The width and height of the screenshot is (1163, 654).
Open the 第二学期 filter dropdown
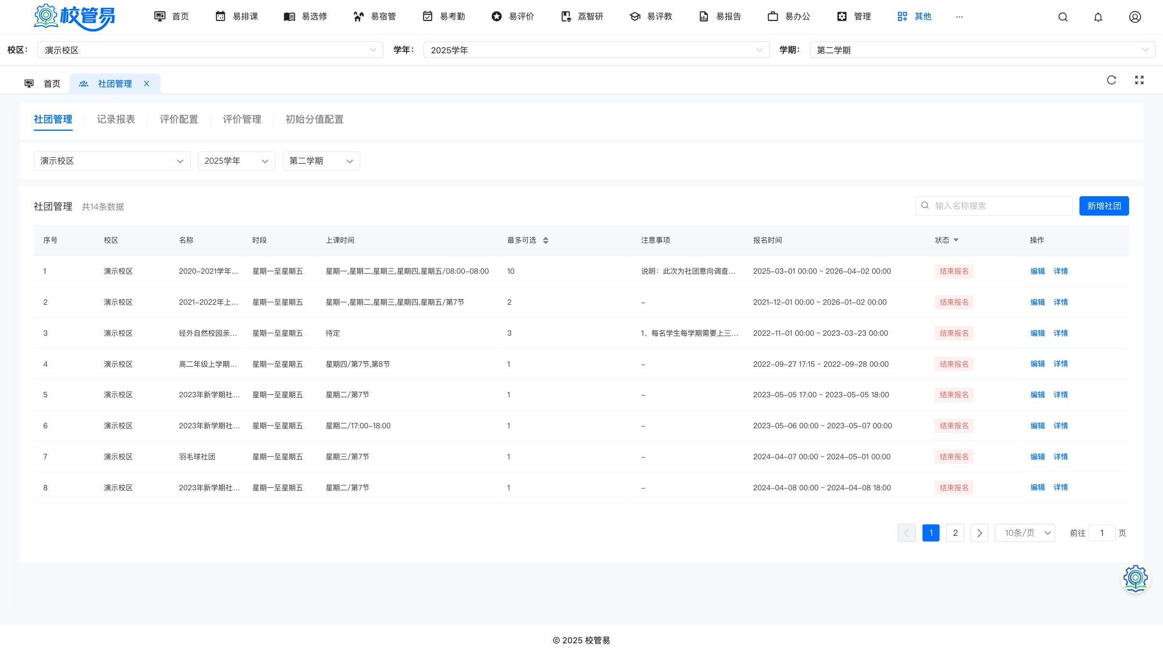(321, 161)
